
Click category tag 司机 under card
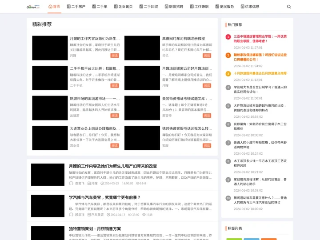(x=165, y=56)
